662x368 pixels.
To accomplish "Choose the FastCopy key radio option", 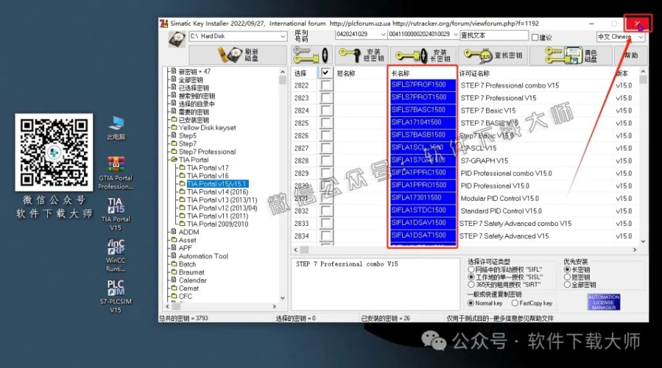I will click(515, 303).
